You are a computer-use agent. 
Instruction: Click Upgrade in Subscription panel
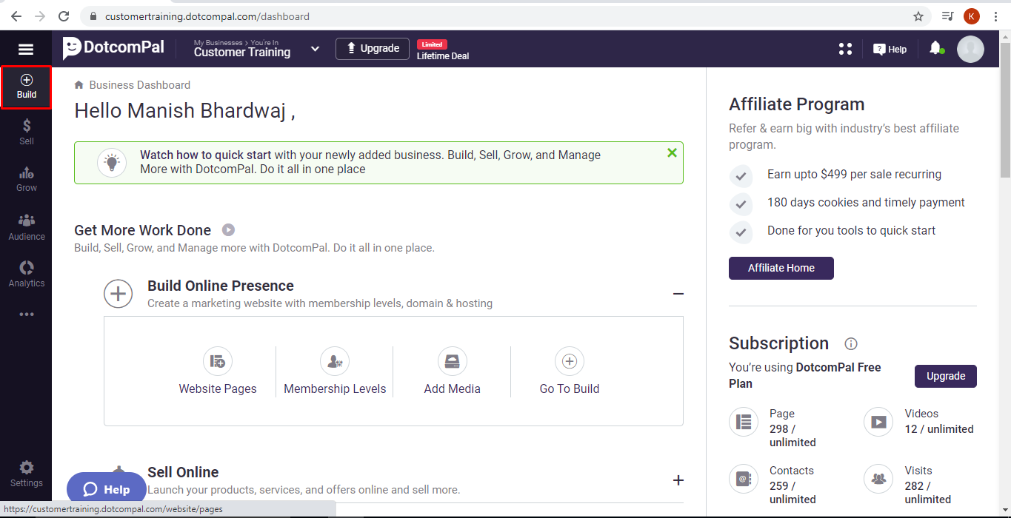pyautogui.click(x=946, y=376)
